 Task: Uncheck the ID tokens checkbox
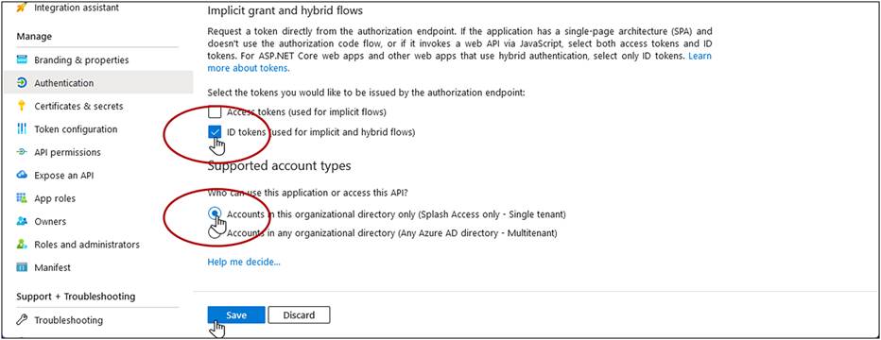pyautogui.click(x=215, y=132)
